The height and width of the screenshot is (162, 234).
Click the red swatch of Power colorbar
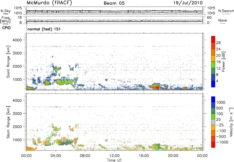[x=213, y=39]
